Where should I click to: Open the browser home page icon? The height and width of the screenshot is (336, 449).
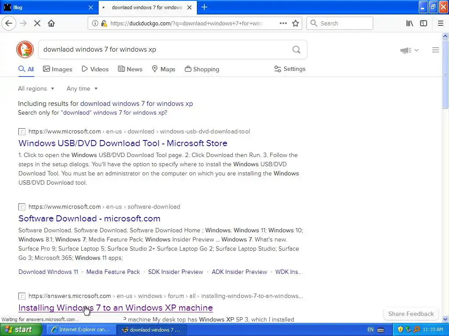51,24
